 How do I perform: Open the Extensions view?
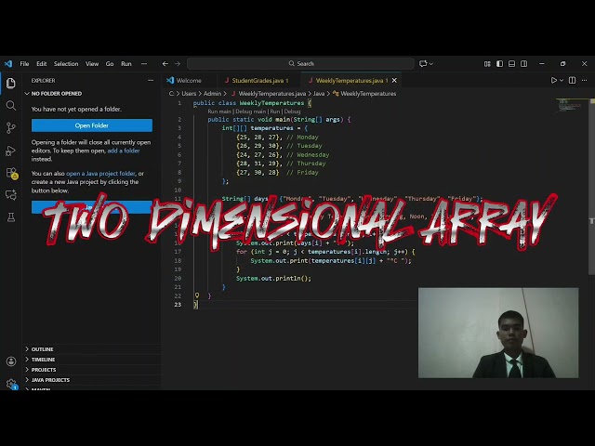(11, 173)
